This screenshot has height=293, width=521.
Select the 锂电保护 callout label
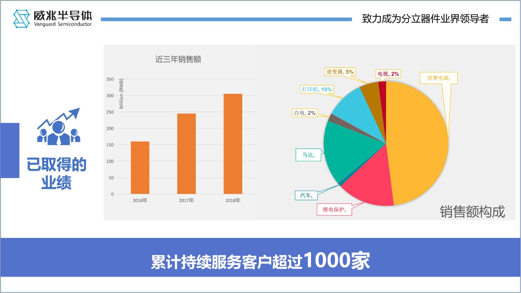pyautogui.click(x=334, y=210)
